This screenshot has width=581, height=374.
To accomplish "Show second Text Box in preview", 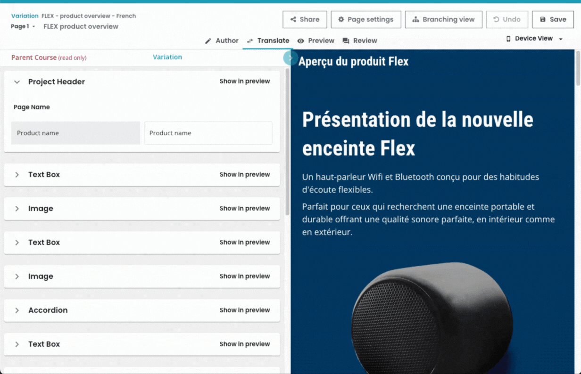I will coord(244,243).
